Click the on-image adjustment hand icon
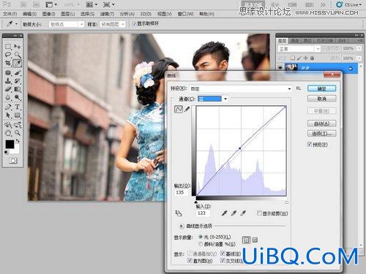Image resolution: width=366 pixels, height=274 pixels. click(x=179, y=213)
